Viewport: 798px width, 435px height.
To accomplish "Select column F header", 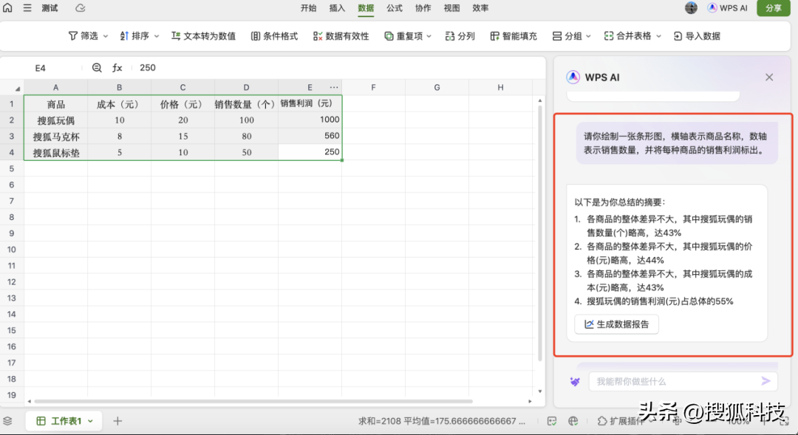I will click(x=374, y=87).
